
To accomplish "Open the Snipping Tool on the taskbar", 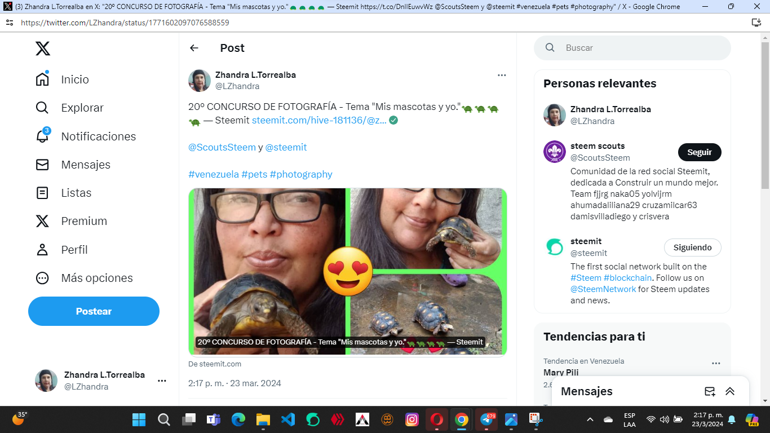I will (535, 419).
